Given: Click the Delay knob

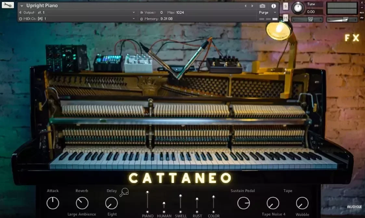Looking at the screenshot, I should 111,203.
